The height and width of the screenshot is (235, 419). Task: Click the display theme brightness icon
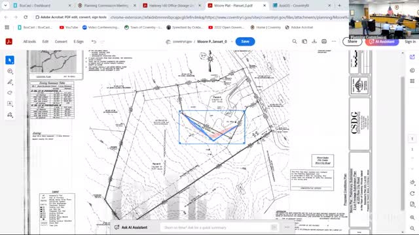coord(412,183)
